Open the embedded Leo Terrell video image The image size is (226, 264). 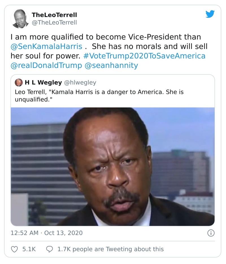pyautogui.click(x=113, y=167)
